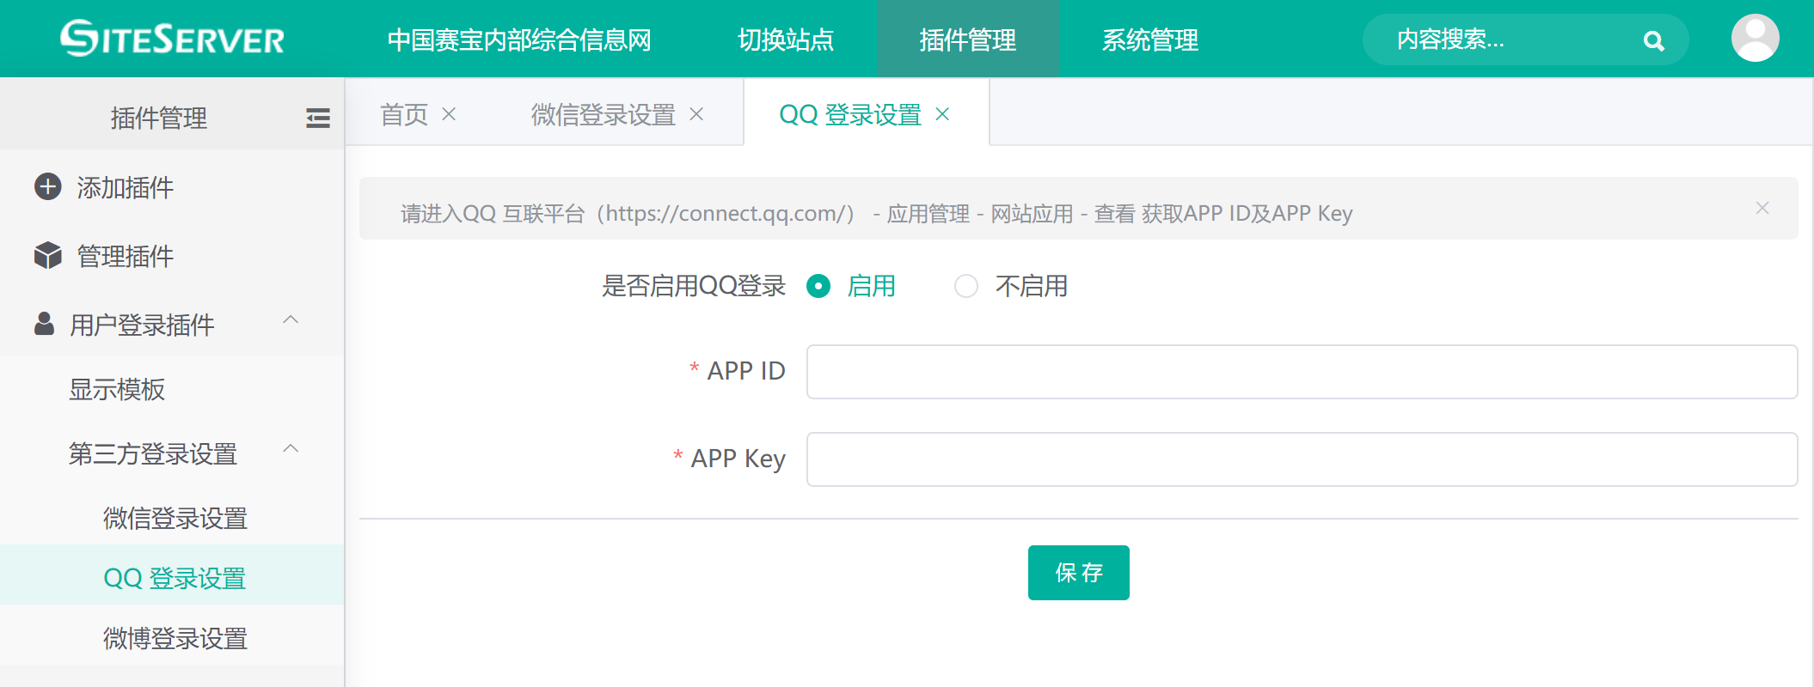Image resolution: width=1814 pixels, height=687 pixels.
Task: Open 微博登录设置 in the sidebar
Action: click(x=175, y=638)
